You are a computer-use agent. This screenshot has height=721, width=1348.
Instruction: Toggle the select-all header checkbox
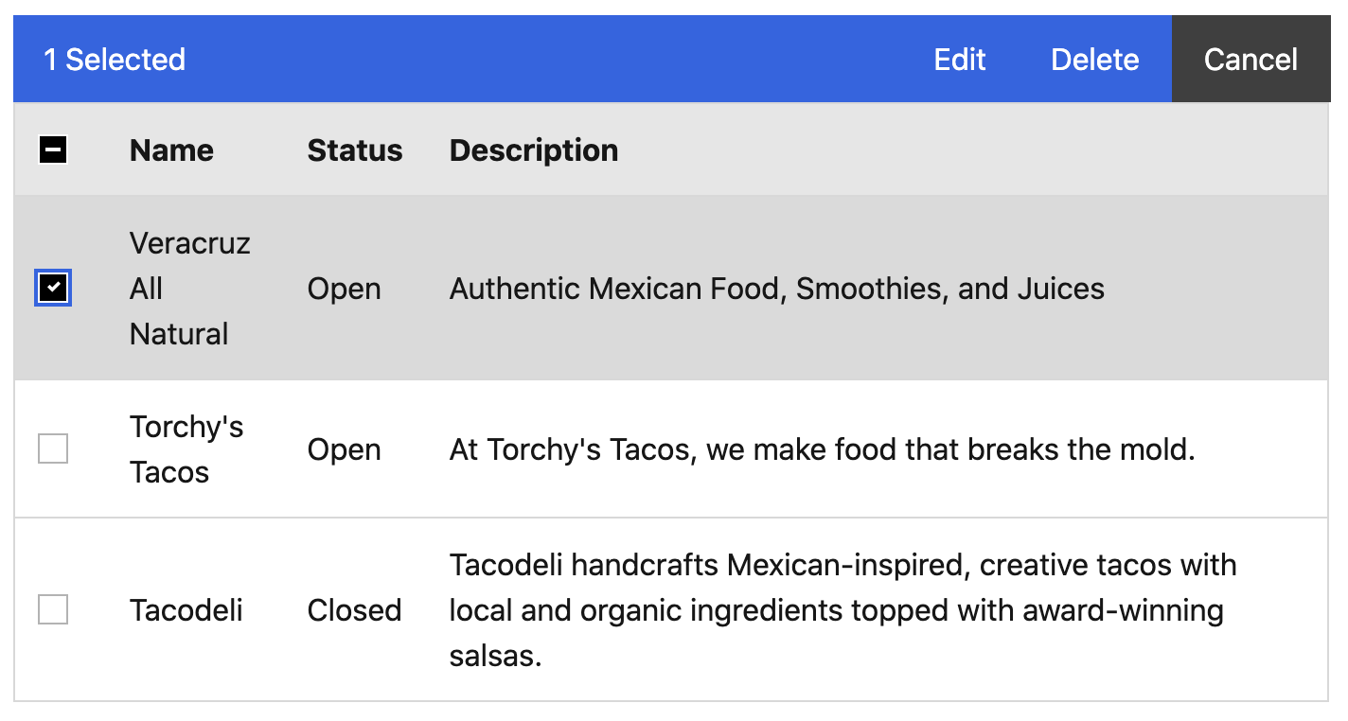coord(53,149)
